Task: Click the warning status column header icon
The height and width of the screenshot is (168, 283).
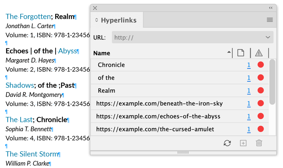Action: [x=259, y=53]
